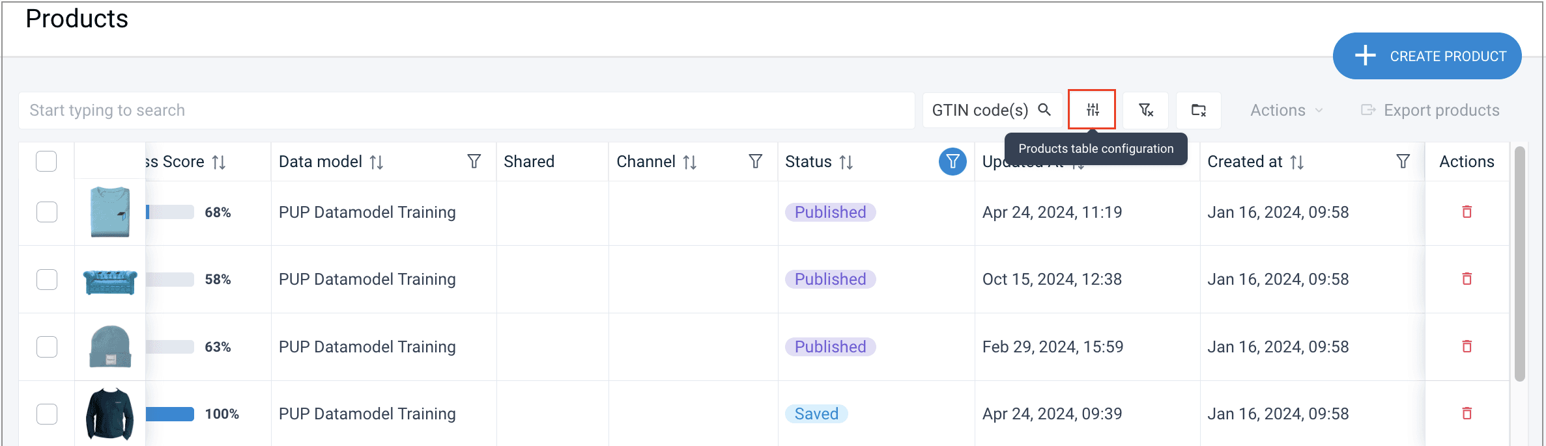
Task: Expand the Actions dropdown in the toolbar
Action: tap(1286, 110)
